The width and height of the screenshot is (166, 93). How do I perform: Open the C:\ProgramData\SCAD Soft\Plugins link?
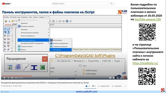point(85,56)
